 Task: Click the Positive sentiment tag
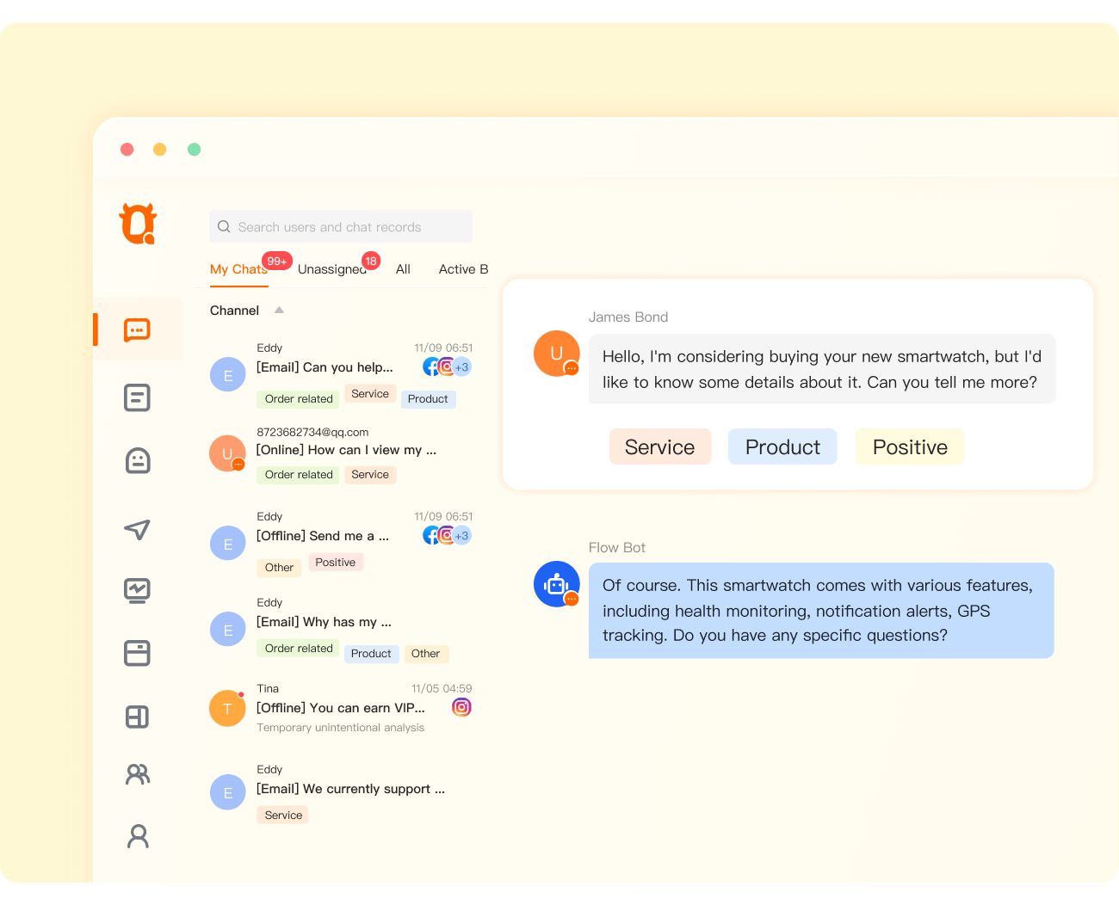(910, 446)
